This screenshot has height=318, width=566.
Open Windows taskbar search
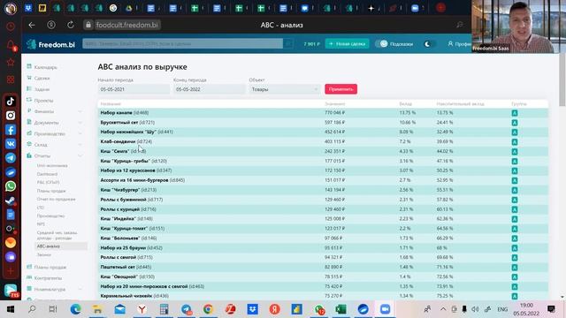click(32, 309)
